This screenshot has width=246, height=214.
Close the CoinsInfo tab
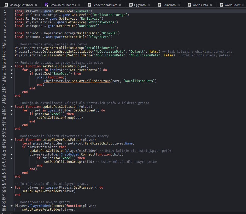[x=179, y=5]
